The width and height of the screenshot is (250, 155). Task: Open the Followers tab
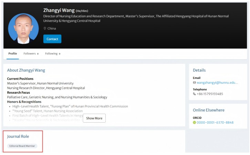pyautogui.click(x=31, y=54)
